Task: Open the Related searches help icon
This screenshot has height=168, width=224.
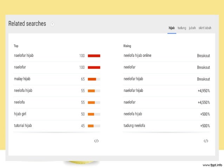Action: point(52,24)
